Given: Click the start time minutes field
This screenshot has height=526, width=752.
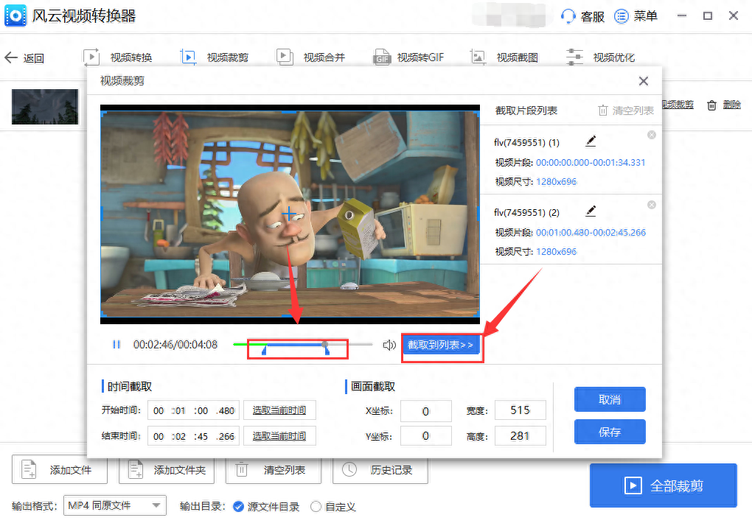Looking at the screenshot, I should click(x=179, y=410).
